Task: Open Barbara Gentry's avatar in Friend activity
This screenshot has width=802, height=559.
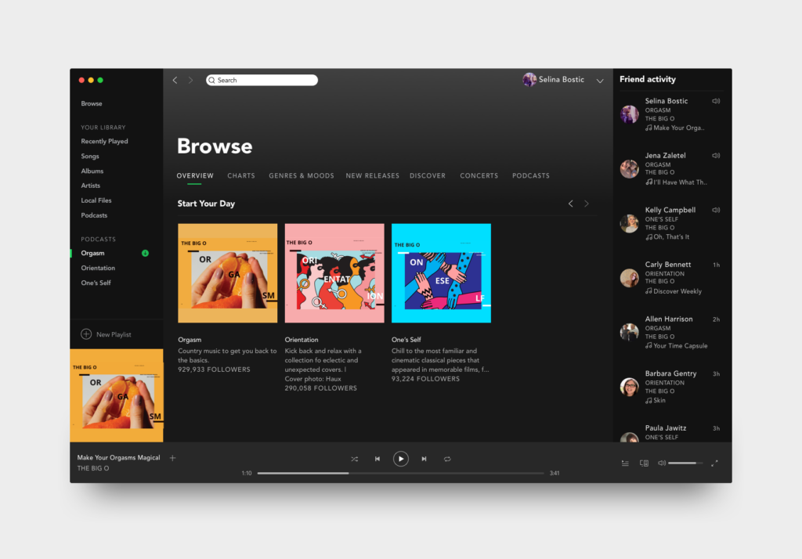Action: point(629,387)
